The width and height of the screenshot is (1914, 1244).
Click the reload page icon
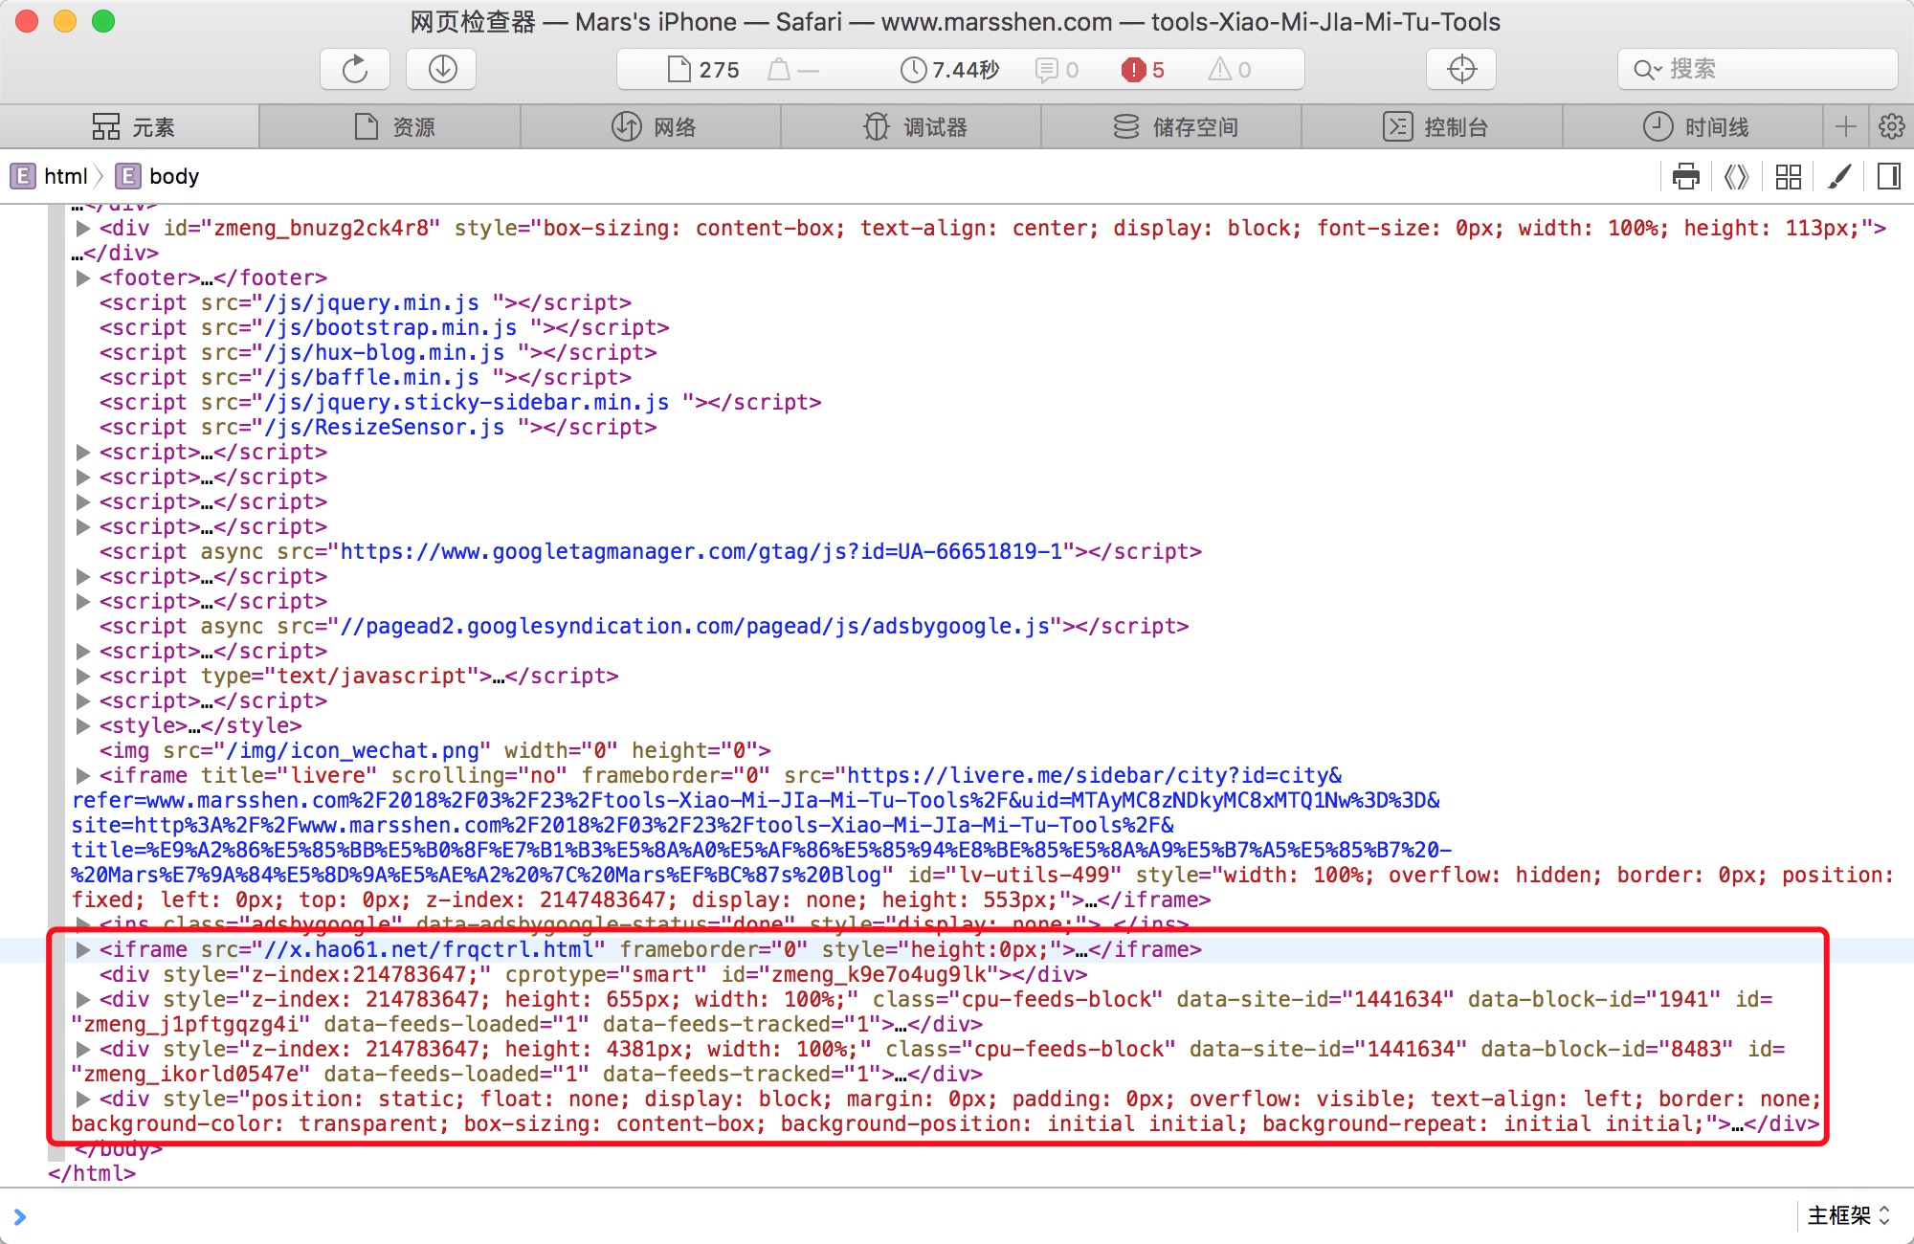click(x=355, y=69)
